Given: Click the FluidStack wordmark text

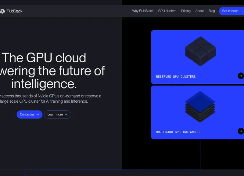Looking at the screenshot, I should pyautogui.click(x=14, y=11).
